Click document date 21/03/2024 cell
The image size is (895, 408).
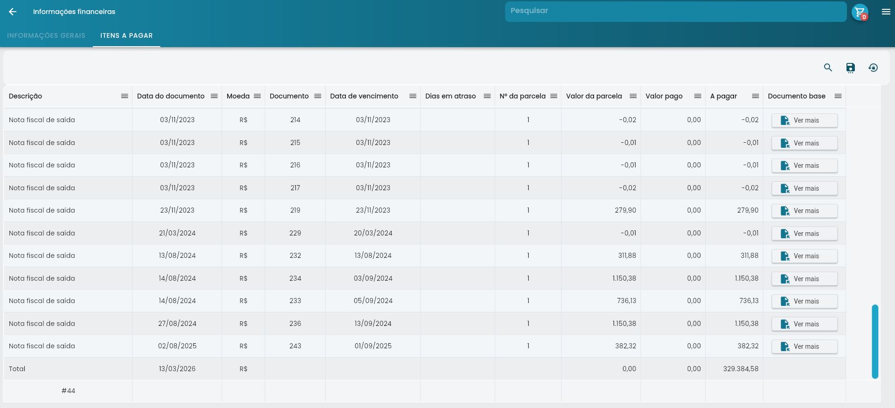click(177, 233)
